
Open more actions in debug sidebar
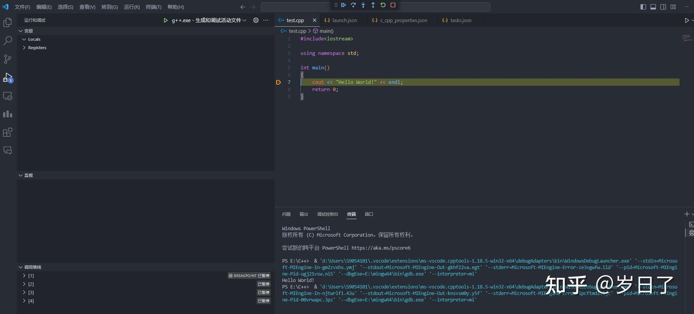pyautogui.click(x=266, y=20)
